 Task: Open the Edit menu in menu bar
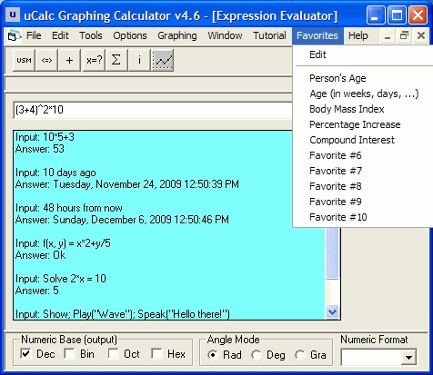click(x=60, y=35)
